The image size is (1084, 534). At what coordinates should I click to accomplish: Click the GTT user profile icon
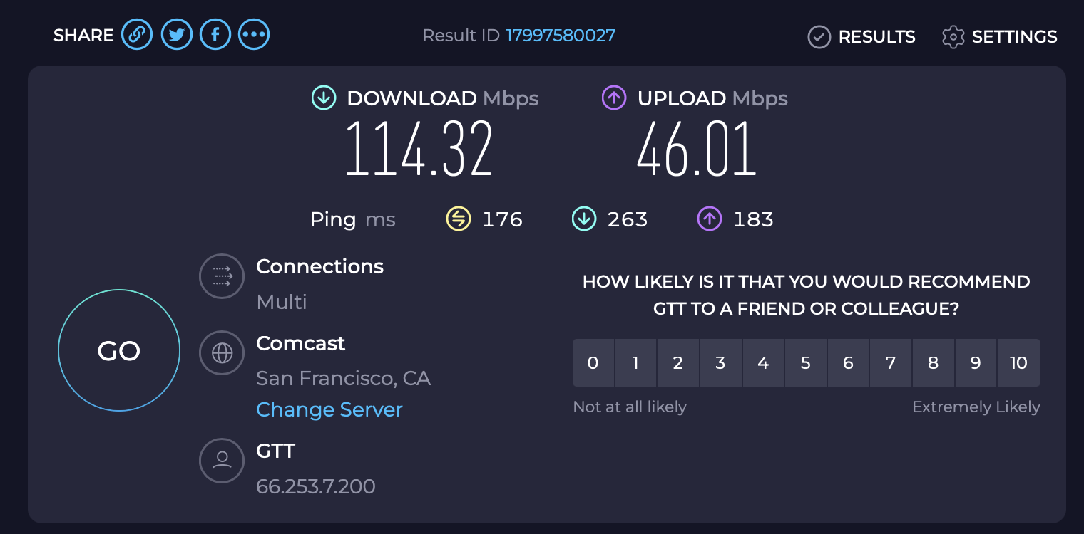pyautogui.click(x=222, y=460)
